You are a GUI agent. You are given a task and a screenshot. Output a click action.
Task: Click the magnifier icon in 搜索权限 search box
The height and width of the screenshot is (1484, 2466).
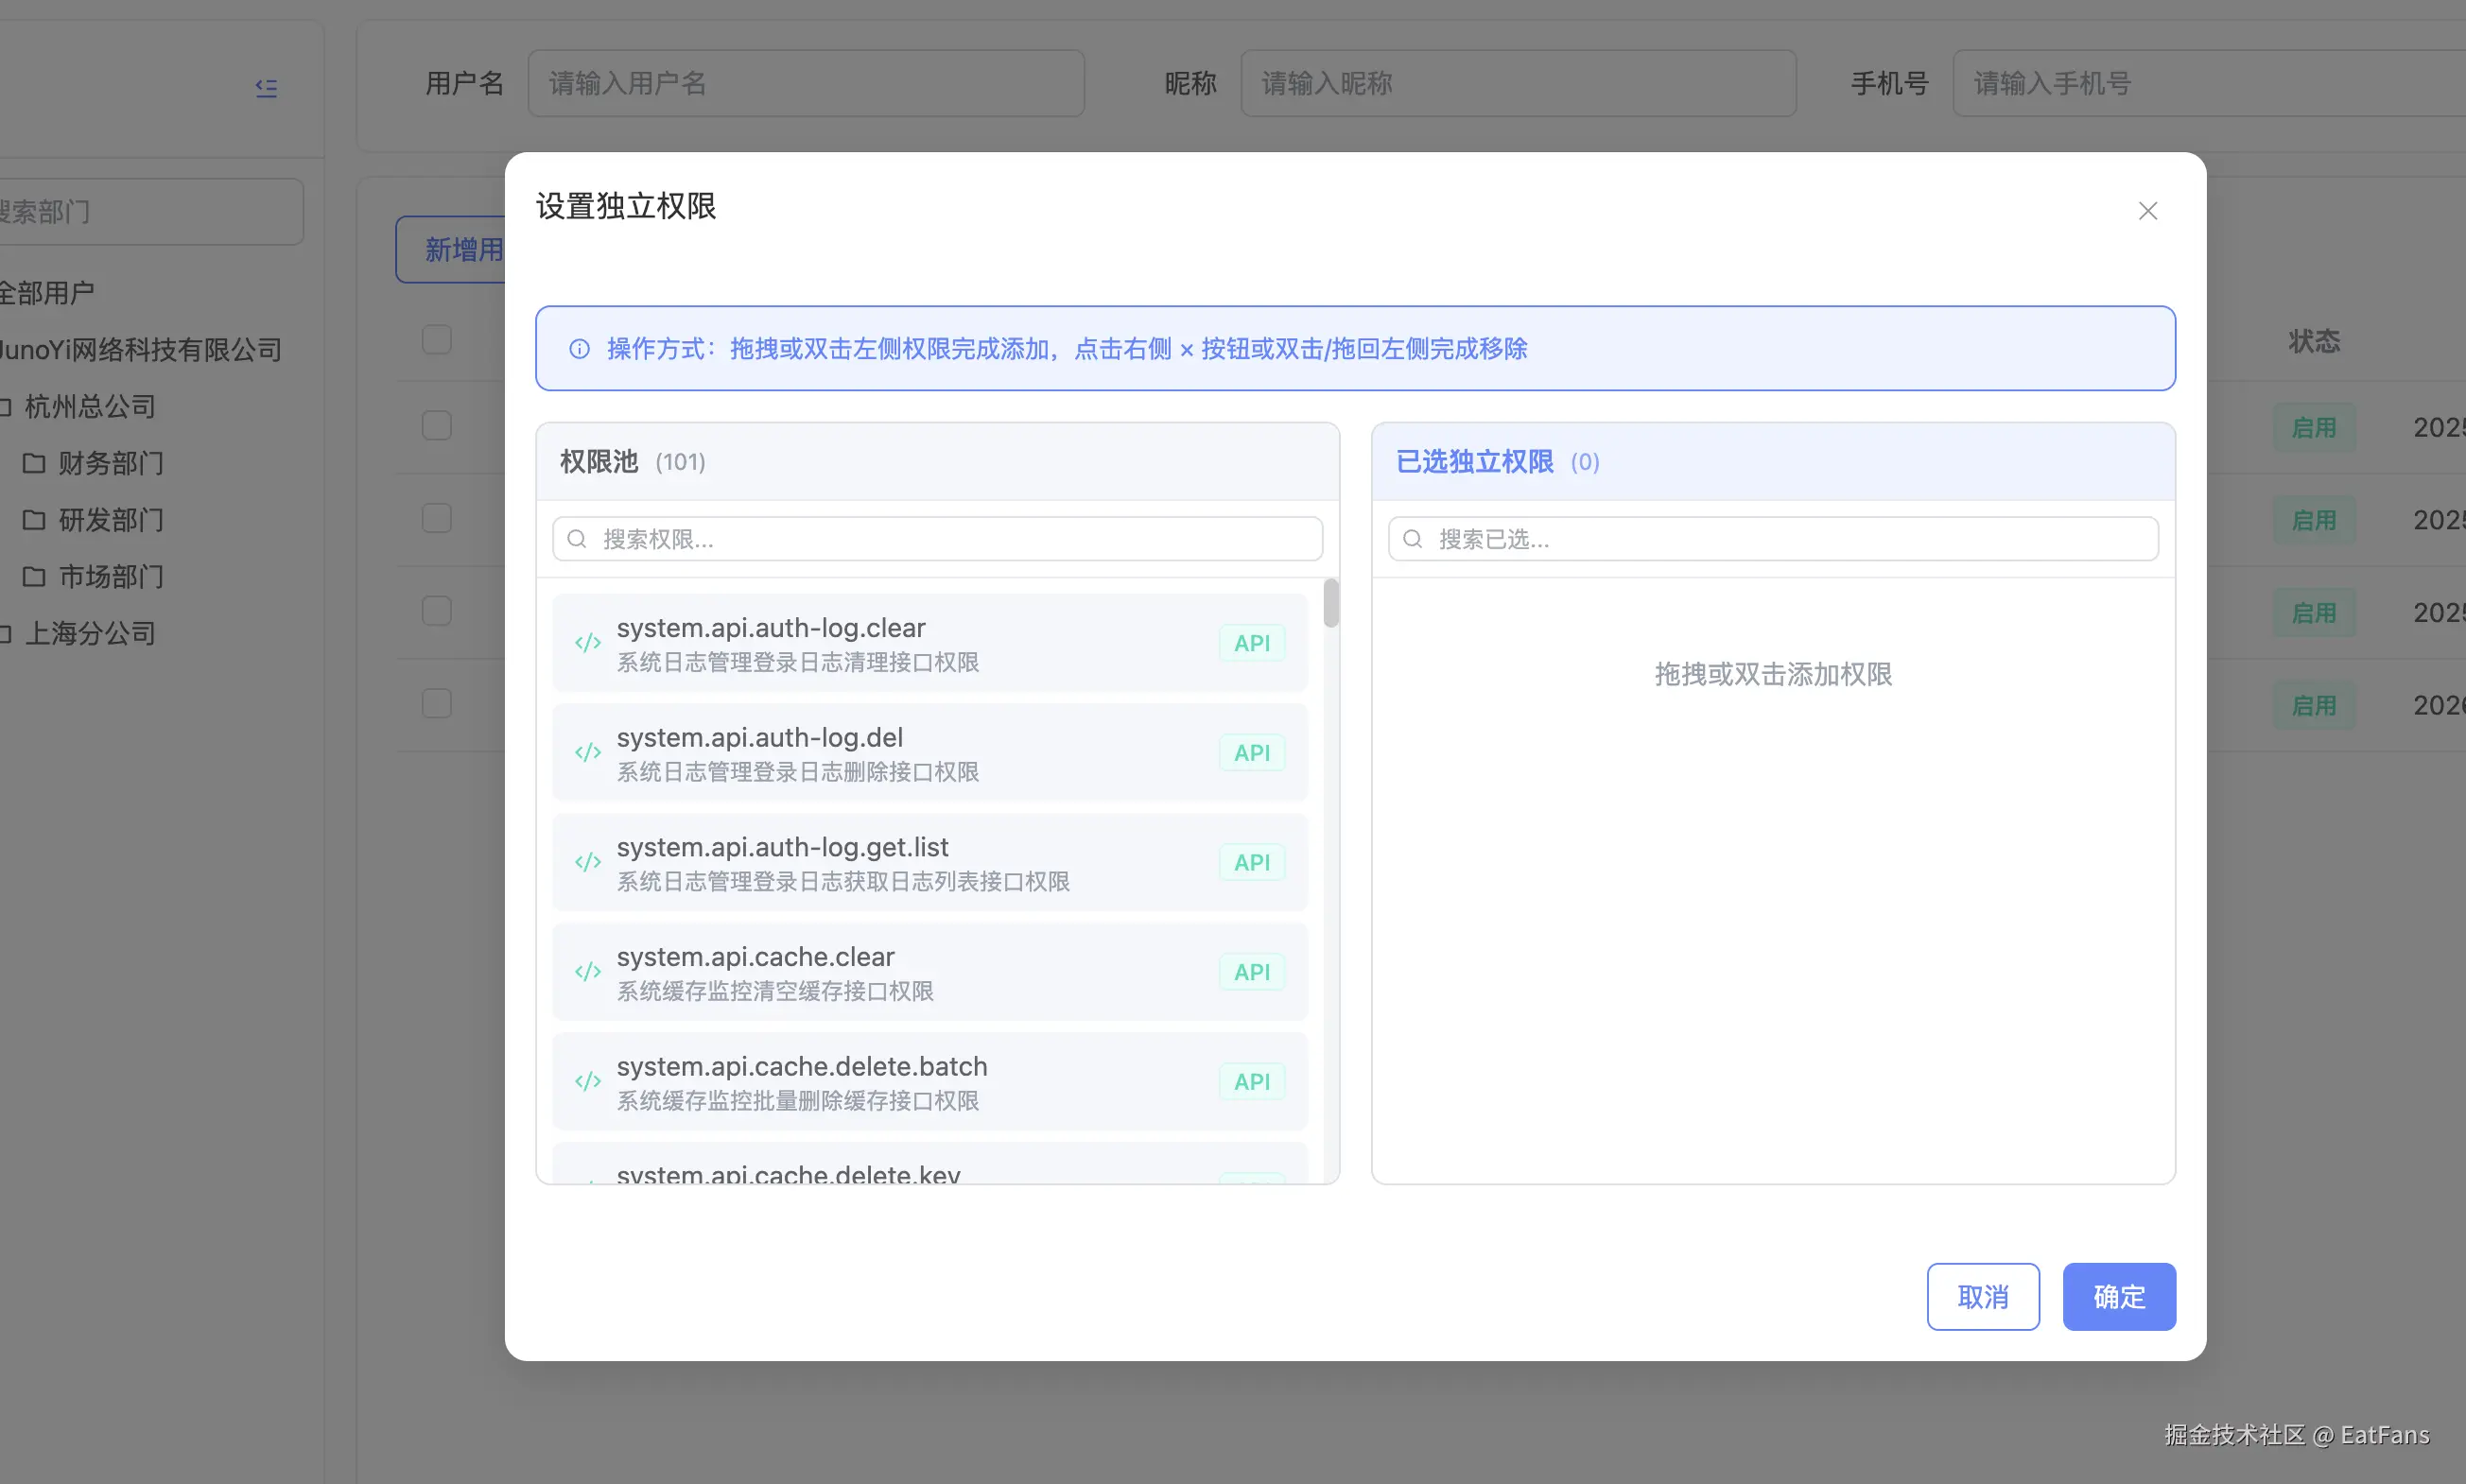click(576, 538)
